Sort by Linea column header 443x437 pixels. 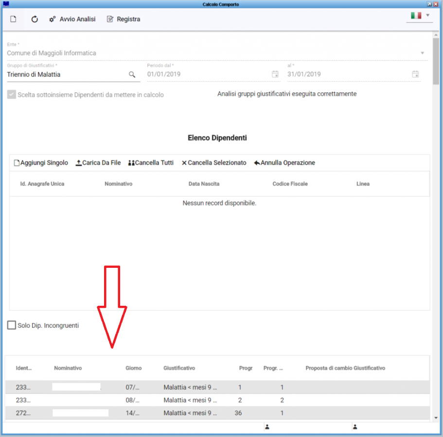[363, 184]
